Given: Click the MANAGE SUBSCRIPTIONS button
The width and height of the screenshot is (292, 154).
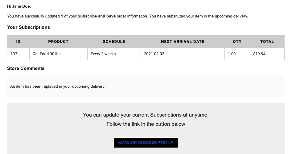Looking at the screenshot, I should (146, 143).
